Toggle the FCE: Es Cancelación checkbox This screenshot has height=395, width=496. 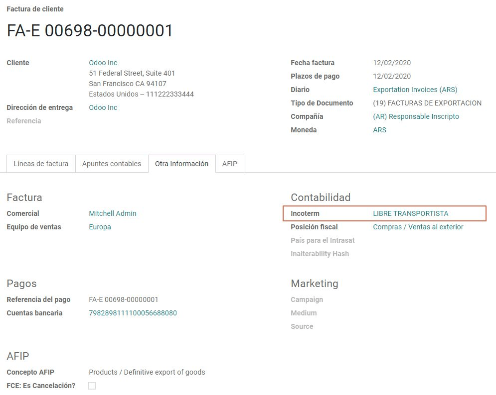click(x=92, y=386)
